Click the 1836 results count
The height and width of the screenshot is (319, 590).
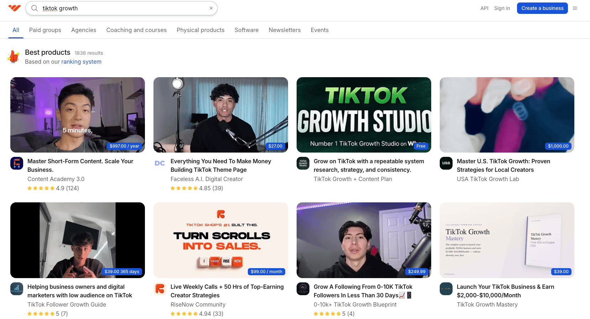pyautogui.click(x=89, y=53)
